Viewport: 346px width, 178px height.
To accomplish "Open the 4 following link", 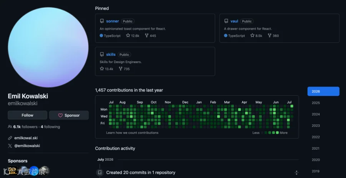I will (50, 127).
